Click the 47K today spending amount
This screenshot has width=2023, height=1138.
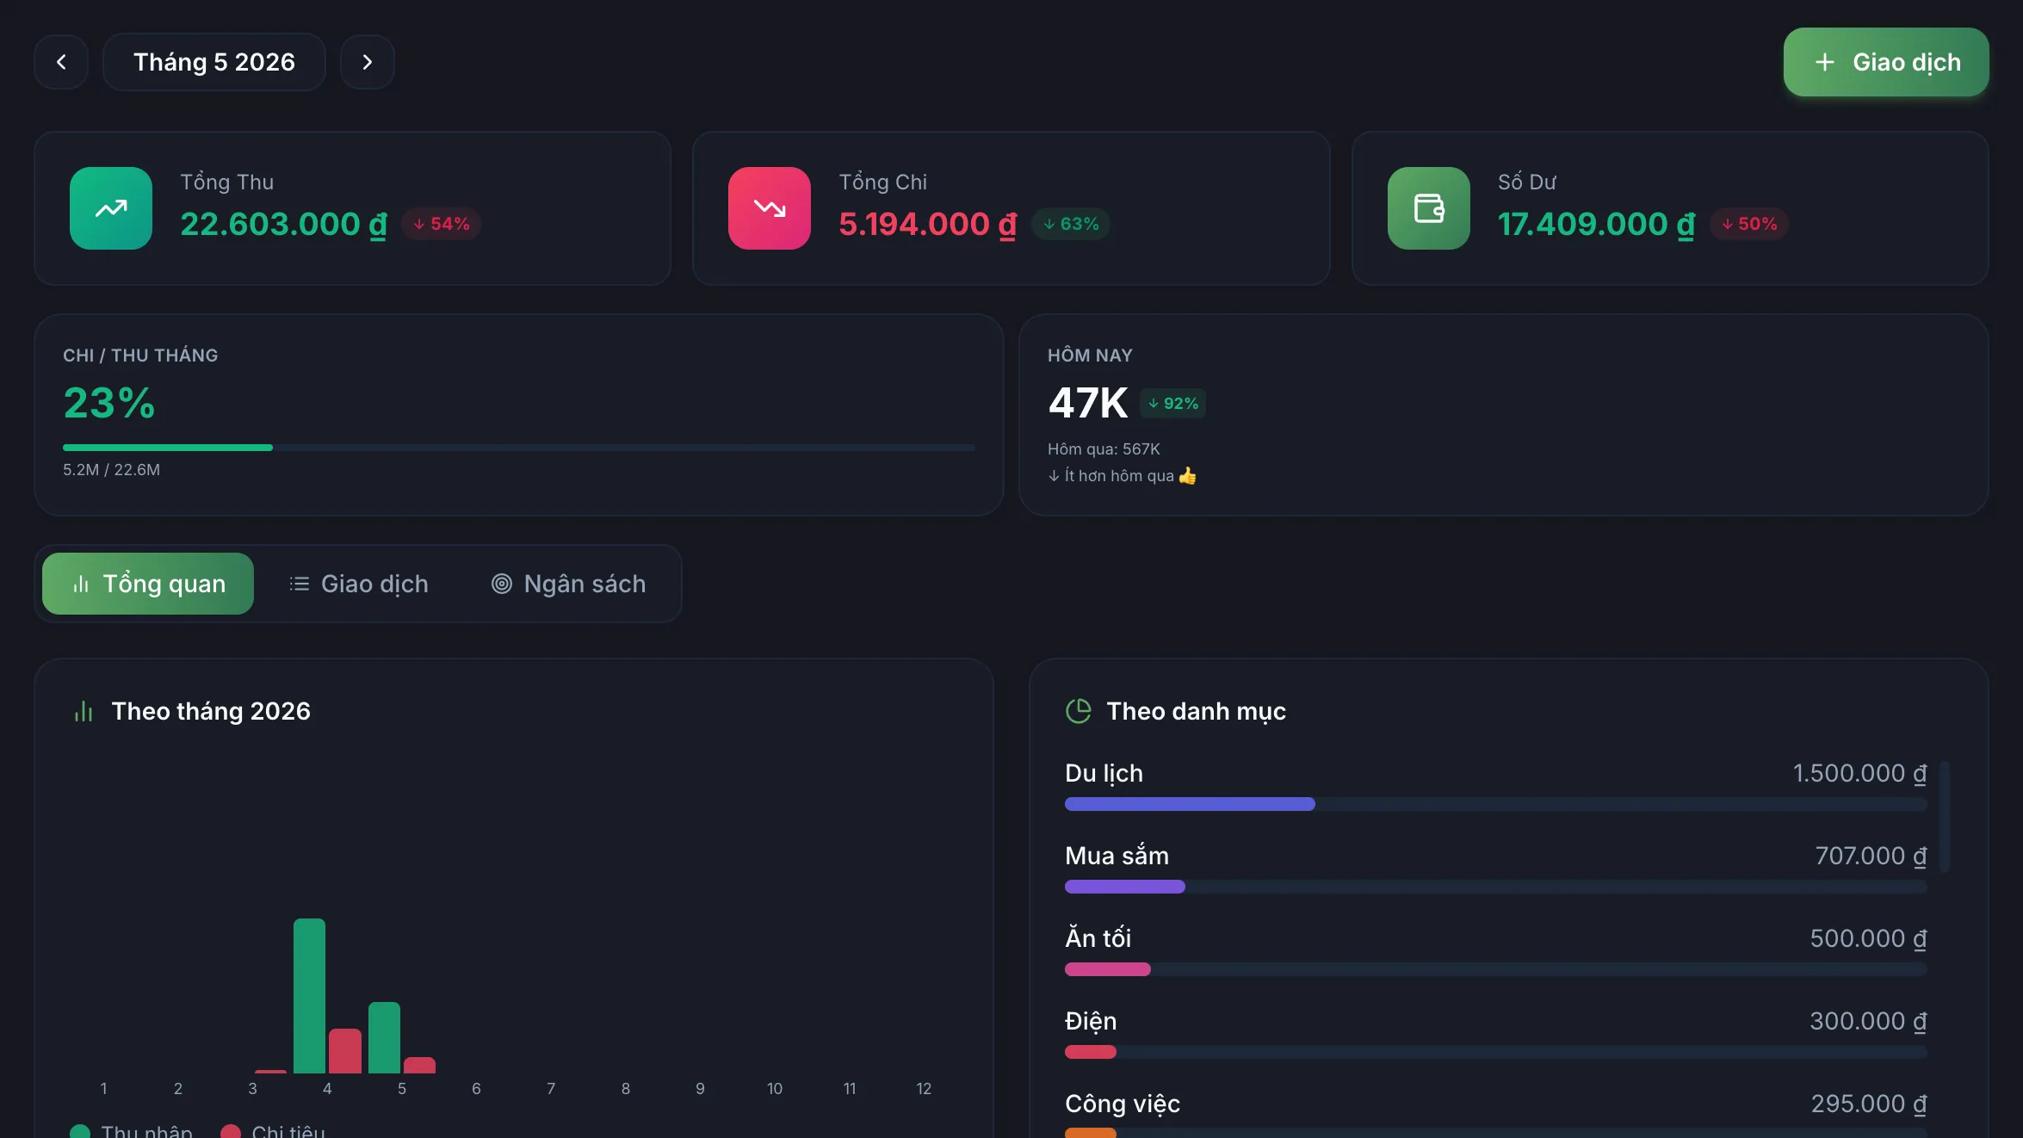coord(1088,403)
